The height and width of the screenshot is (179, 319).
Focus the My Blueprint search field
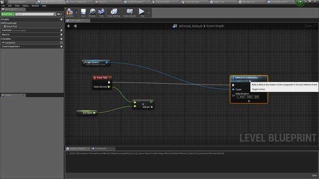pyautogui.click(x=34, y=14)
